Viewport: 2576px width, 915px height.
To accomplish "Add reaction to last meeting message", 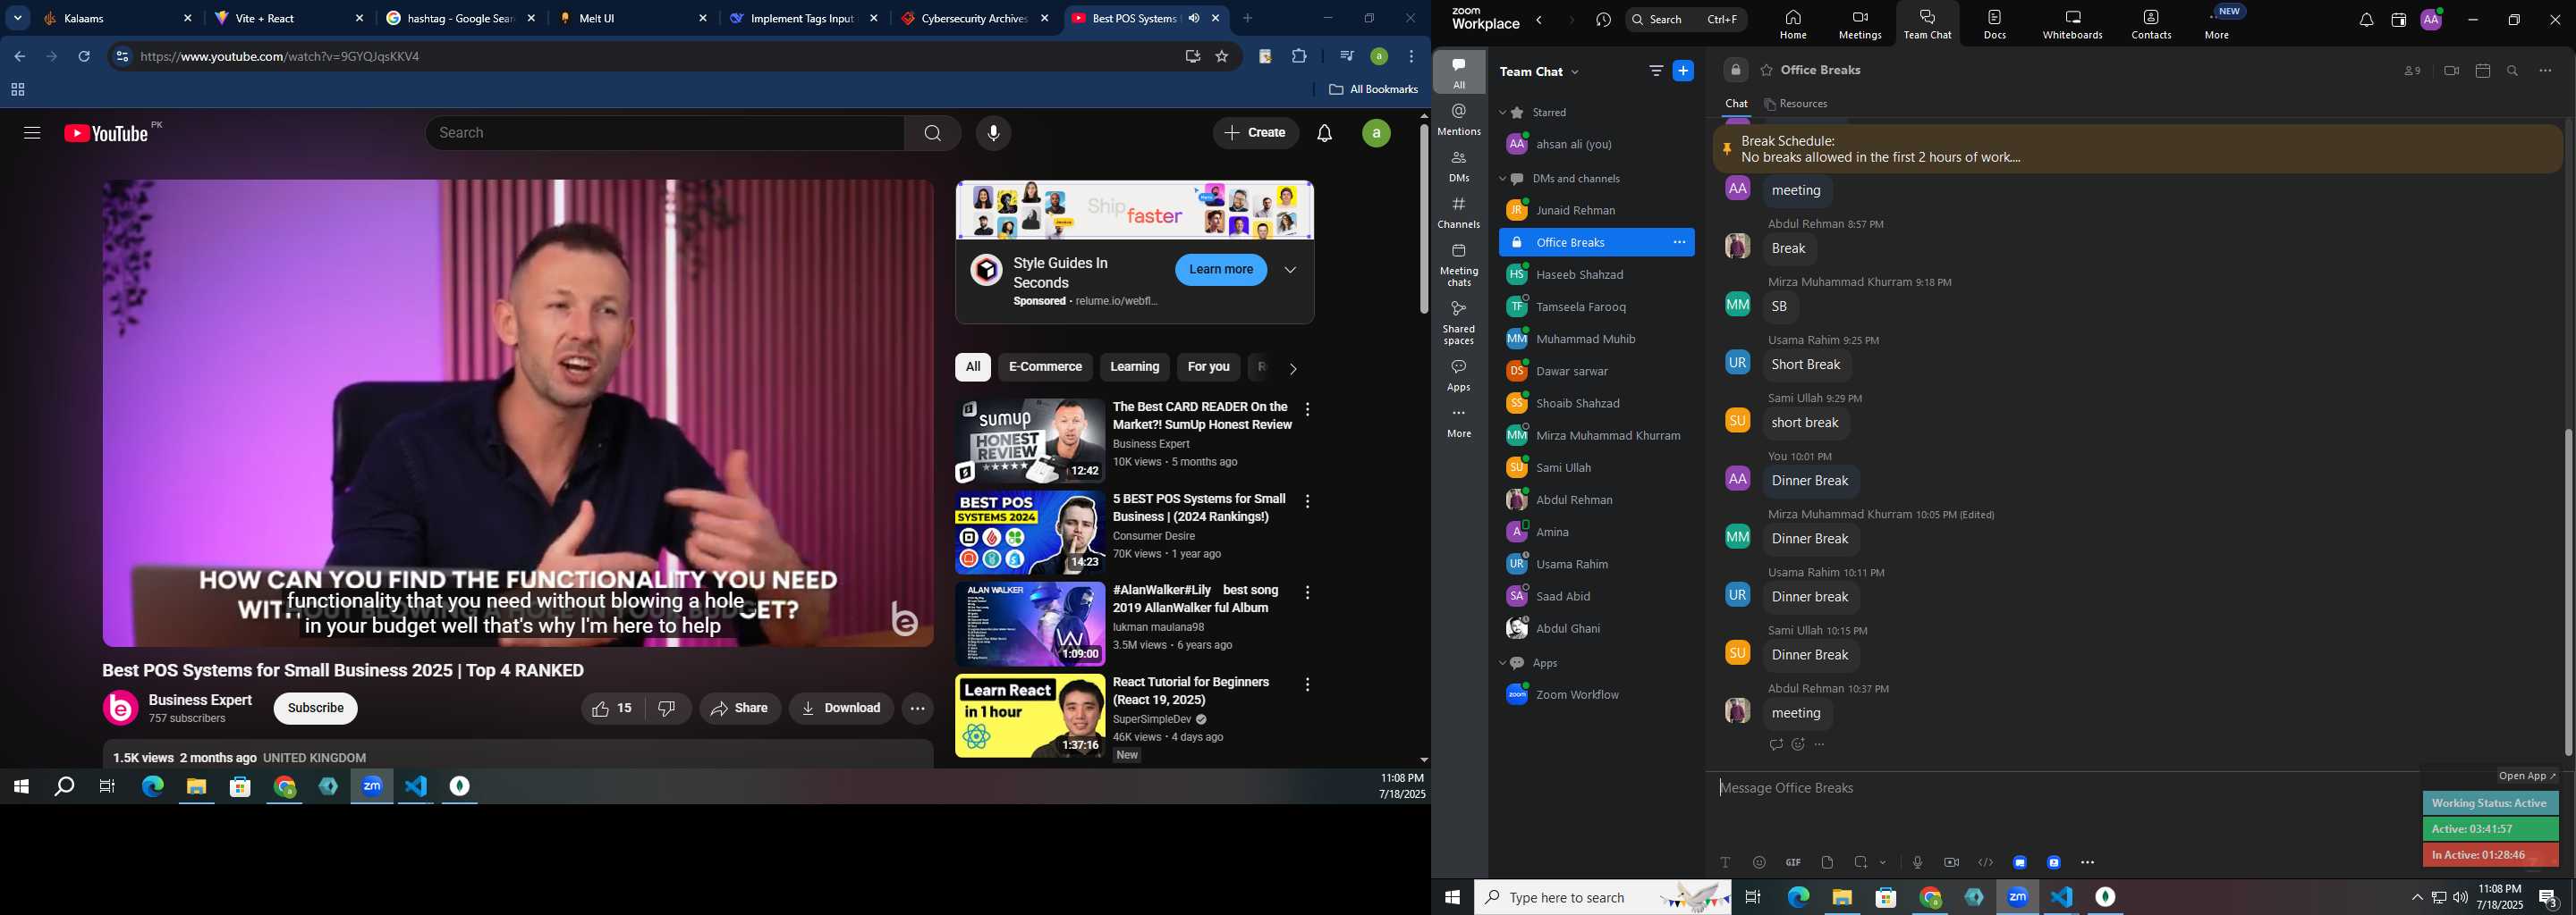I will click(1798, 744).
